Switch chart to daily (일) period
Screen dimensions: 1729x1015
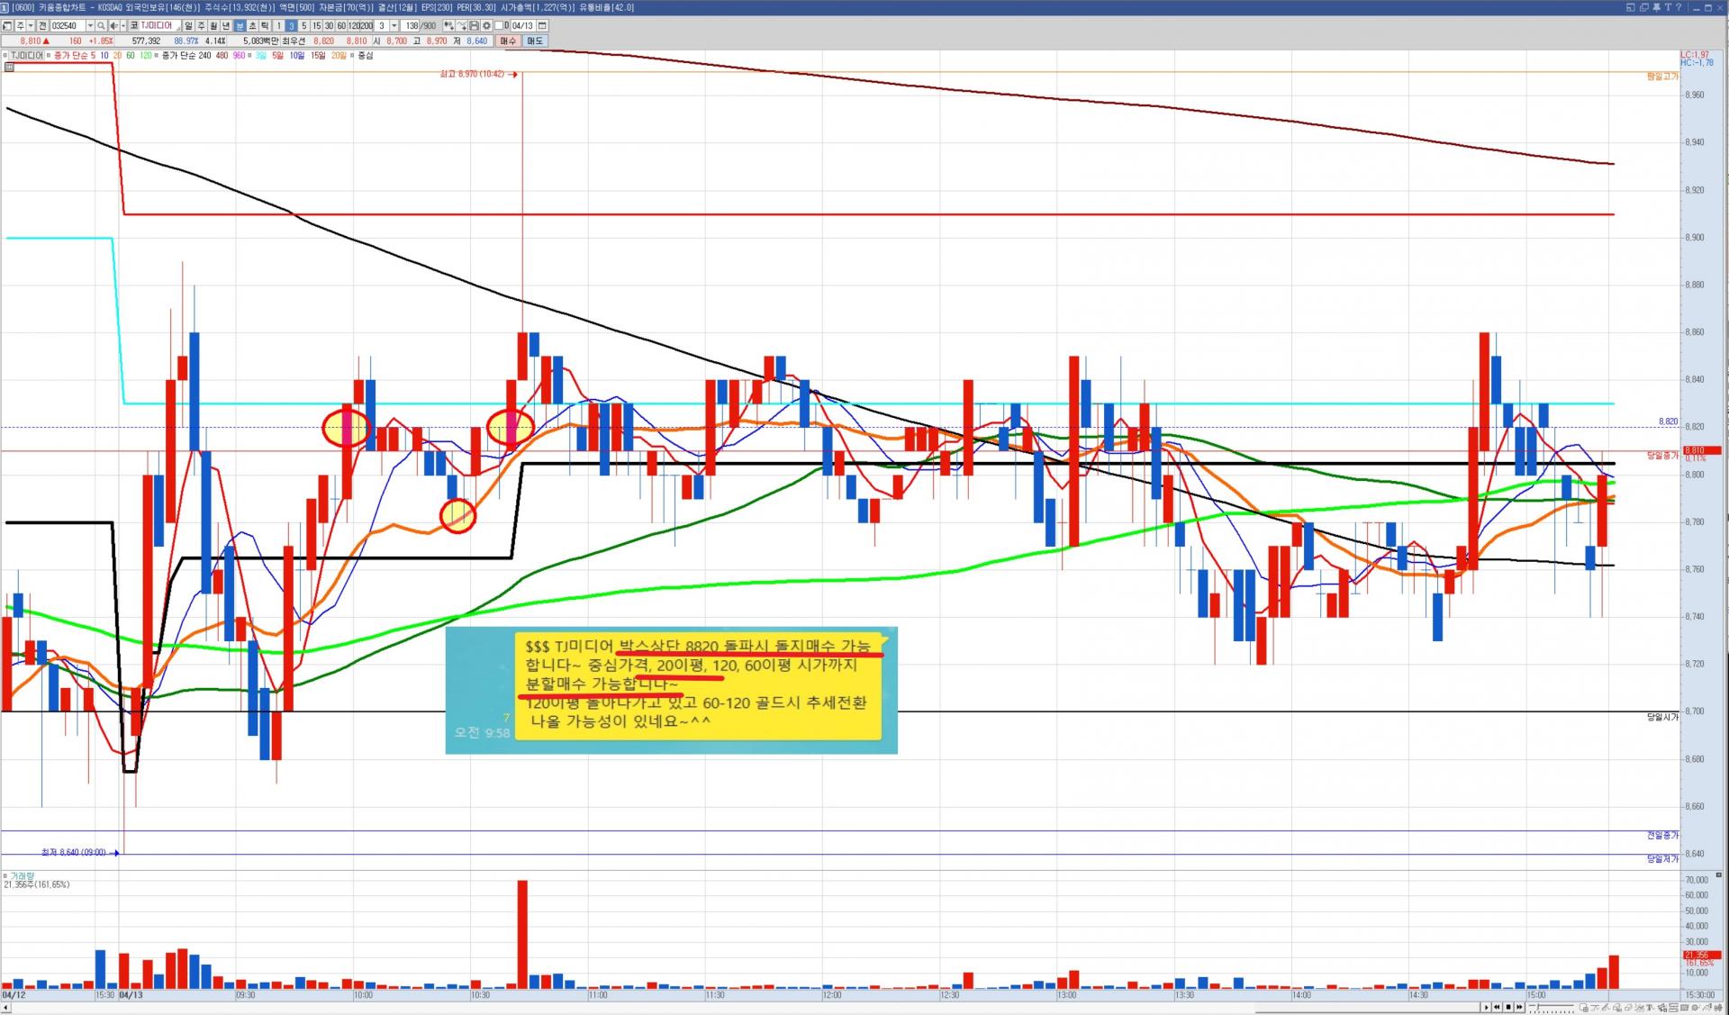click(x=188, y=26)
